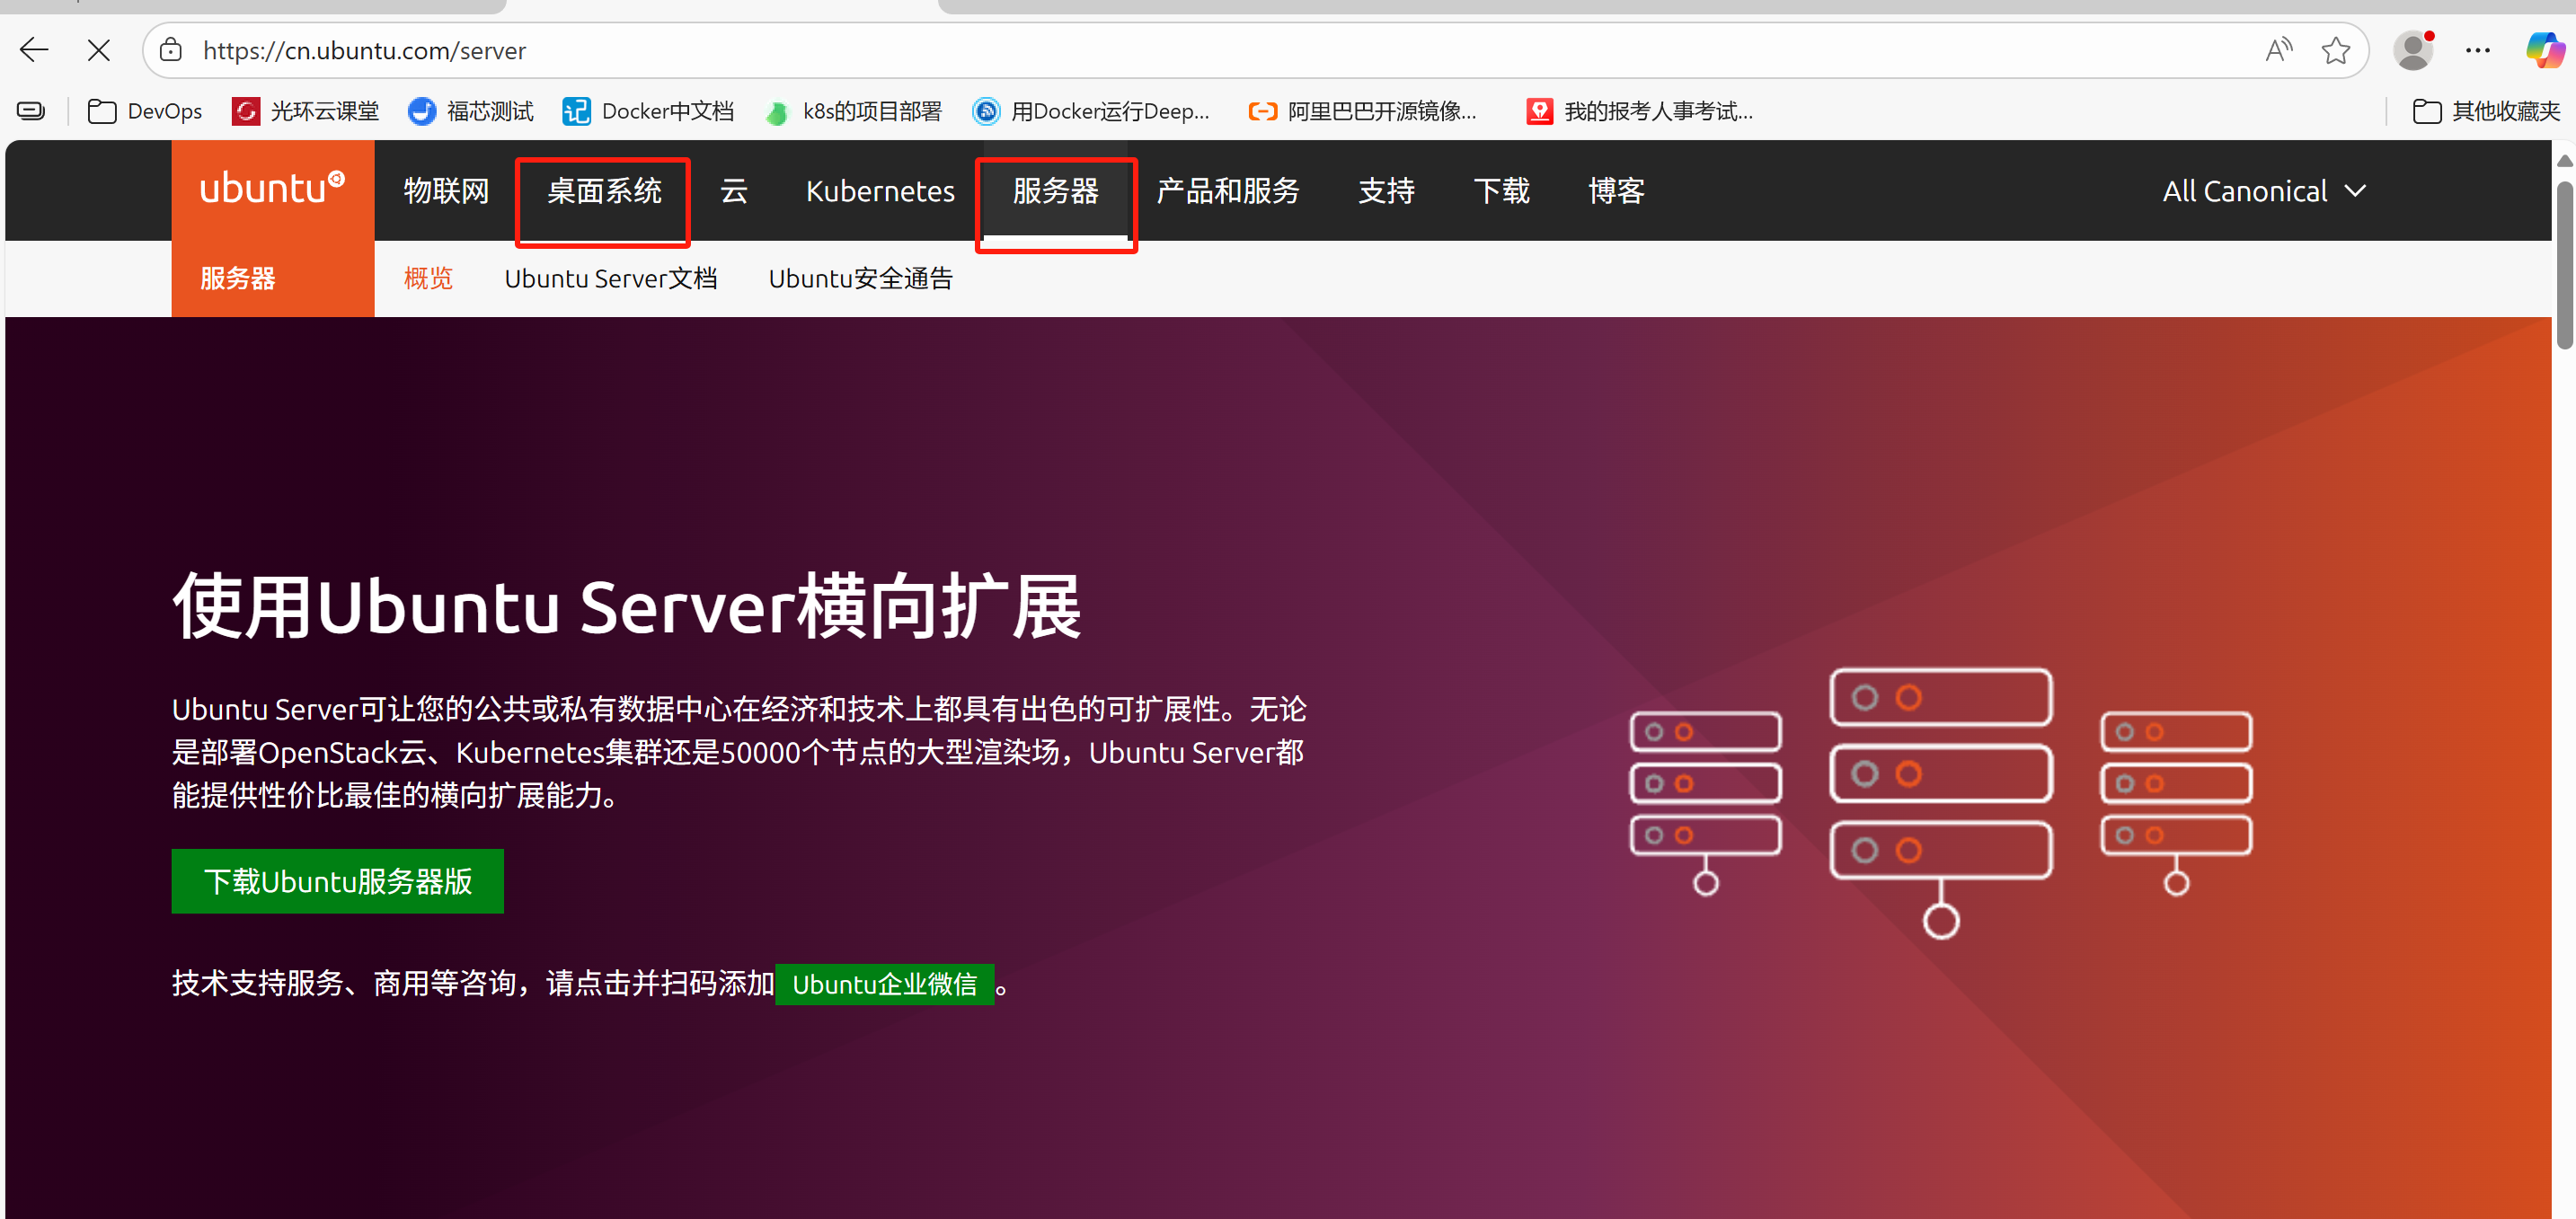This screenshot has height=1219, width=2576.
Task: Add this page to favorites via star icon
Action: point(2336,50)
